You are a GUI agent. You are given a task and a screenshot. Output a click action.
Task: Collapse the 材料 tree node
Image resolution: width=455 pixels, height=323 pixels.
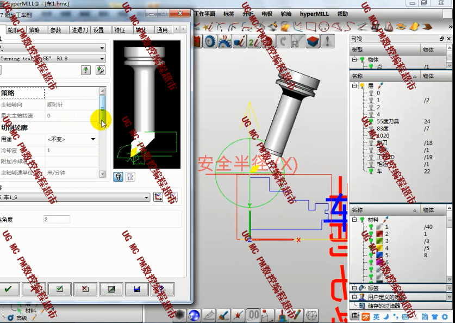(x=354, y=220)
